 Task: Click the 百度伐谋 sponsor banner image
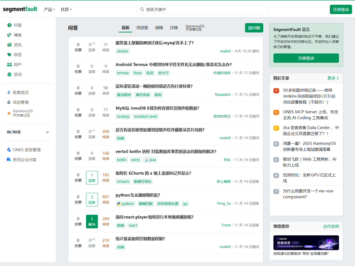[306, 243]
